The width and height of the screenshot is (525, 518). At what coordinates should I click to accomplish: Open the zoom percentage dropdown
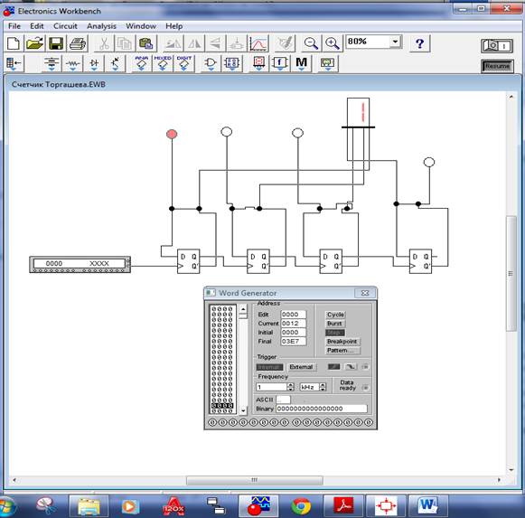[x=396, y=42]
